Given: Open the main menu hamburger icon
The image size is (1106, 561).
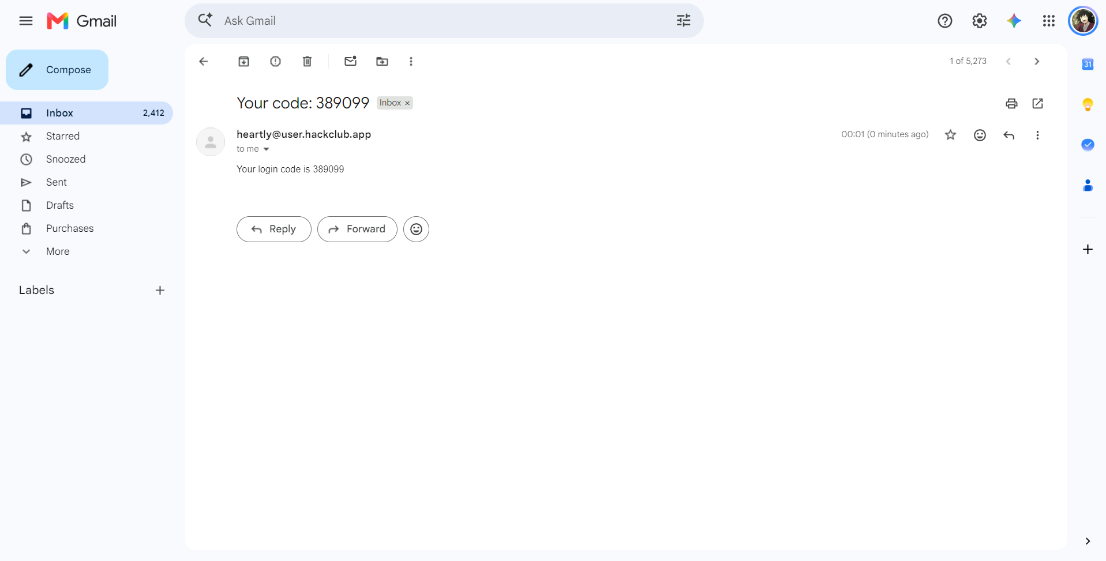Looking at the screenshot, I should click(26, 21).
